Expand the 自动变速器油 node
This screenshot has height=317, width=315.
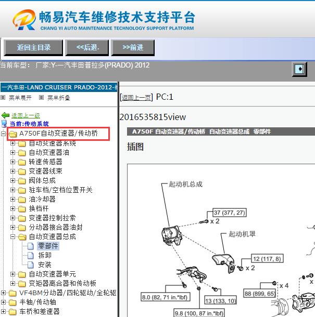(12, 152)
